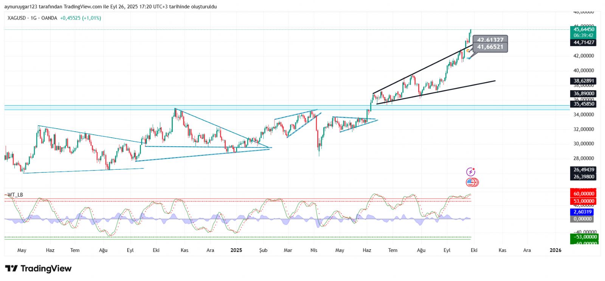Select the 41,66521 price callout bubble
Viewport: 605px width, 281px height.
pos(490,47)
